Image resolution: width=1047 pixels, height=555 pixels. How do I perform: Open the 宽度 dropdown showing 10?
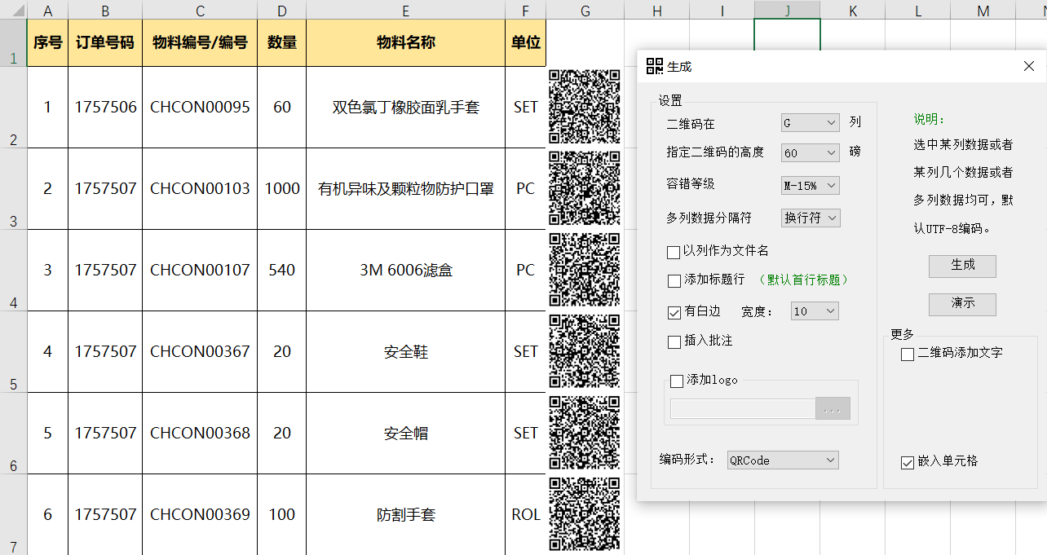814,311
